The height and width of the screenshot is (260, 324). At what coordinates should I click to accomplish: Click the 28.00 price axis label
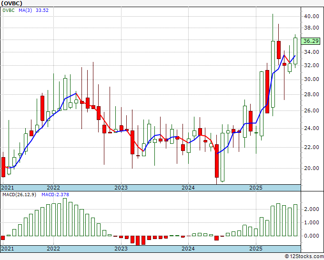(311, 94)
